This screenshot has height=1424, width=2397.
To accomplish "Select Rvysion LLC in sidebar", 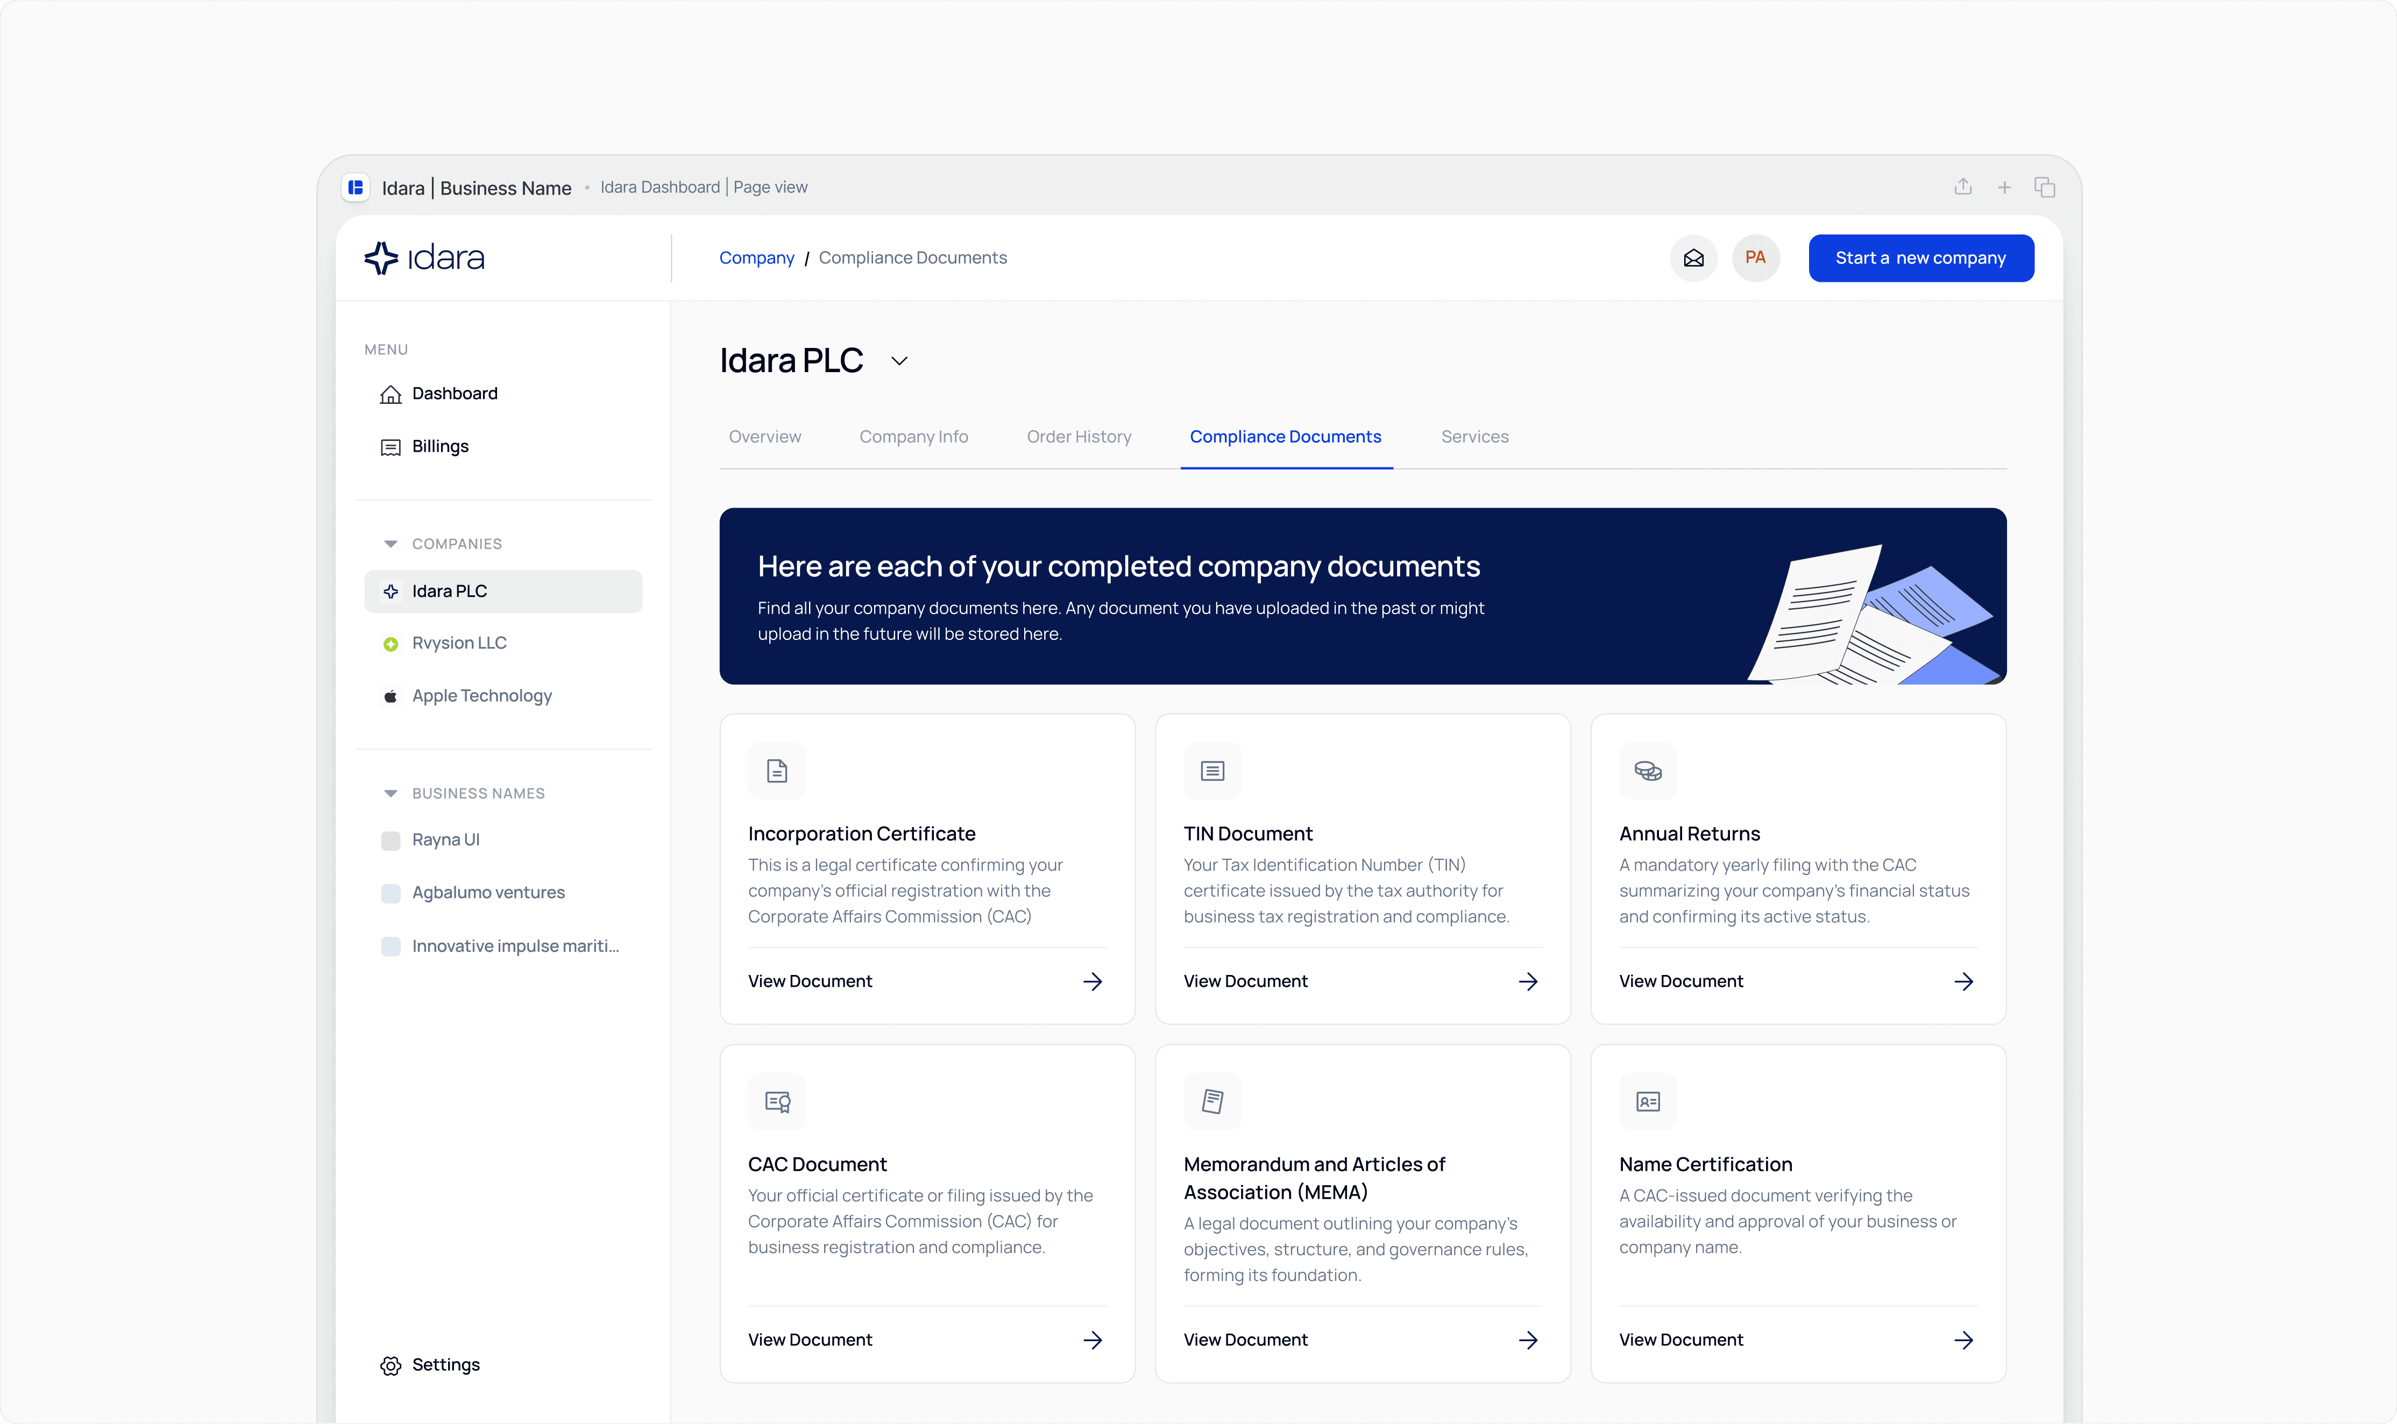I will (459, 643).
